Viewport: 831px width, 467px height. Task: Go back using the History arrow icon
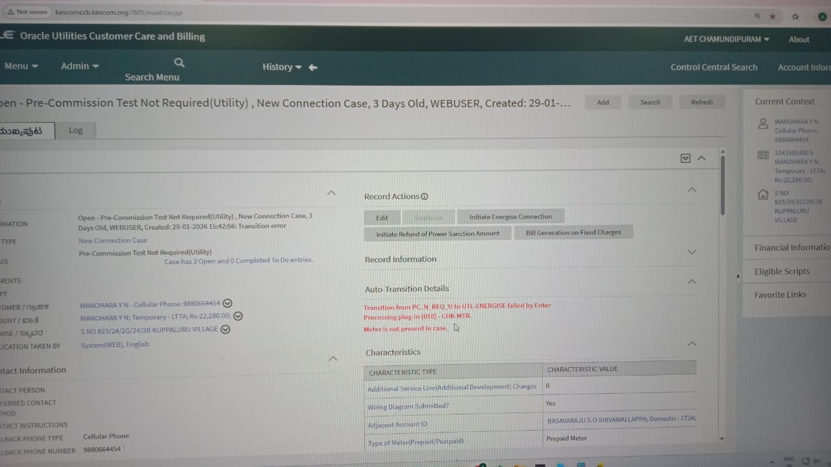(313, 67)
